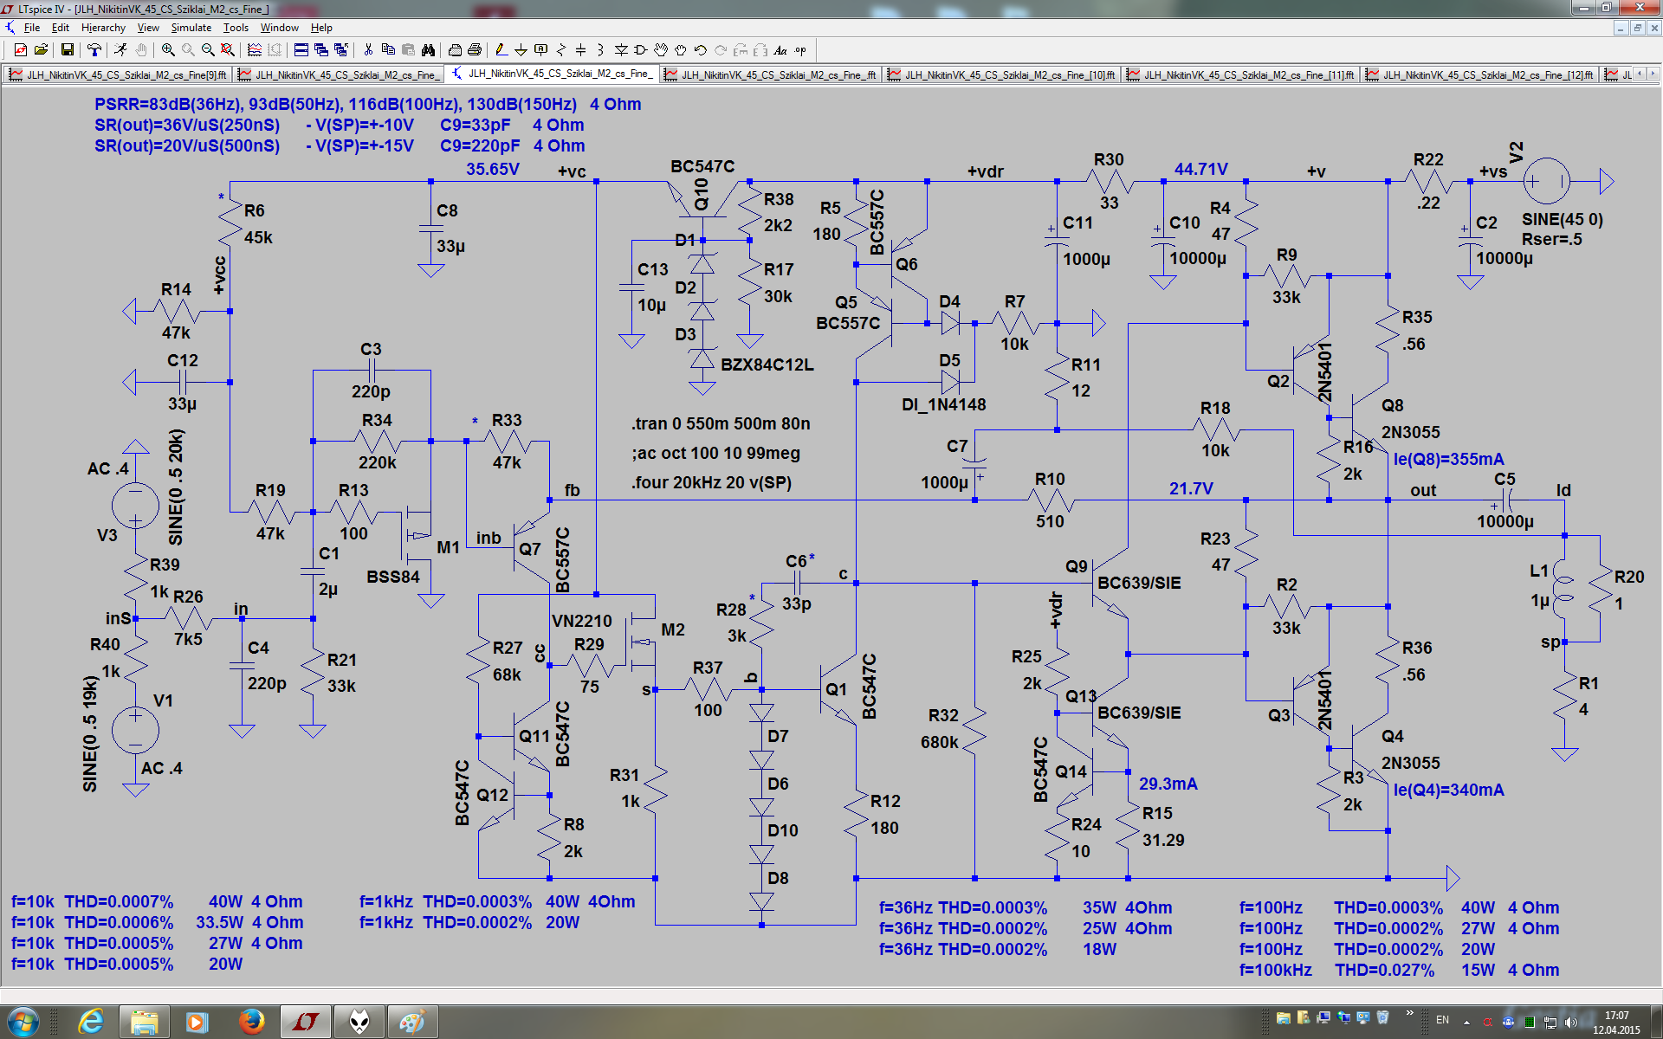Zoom in with the magnifier plus icon
Image resolution: width=1663 pixels, height=1039 pixels.
168,50
